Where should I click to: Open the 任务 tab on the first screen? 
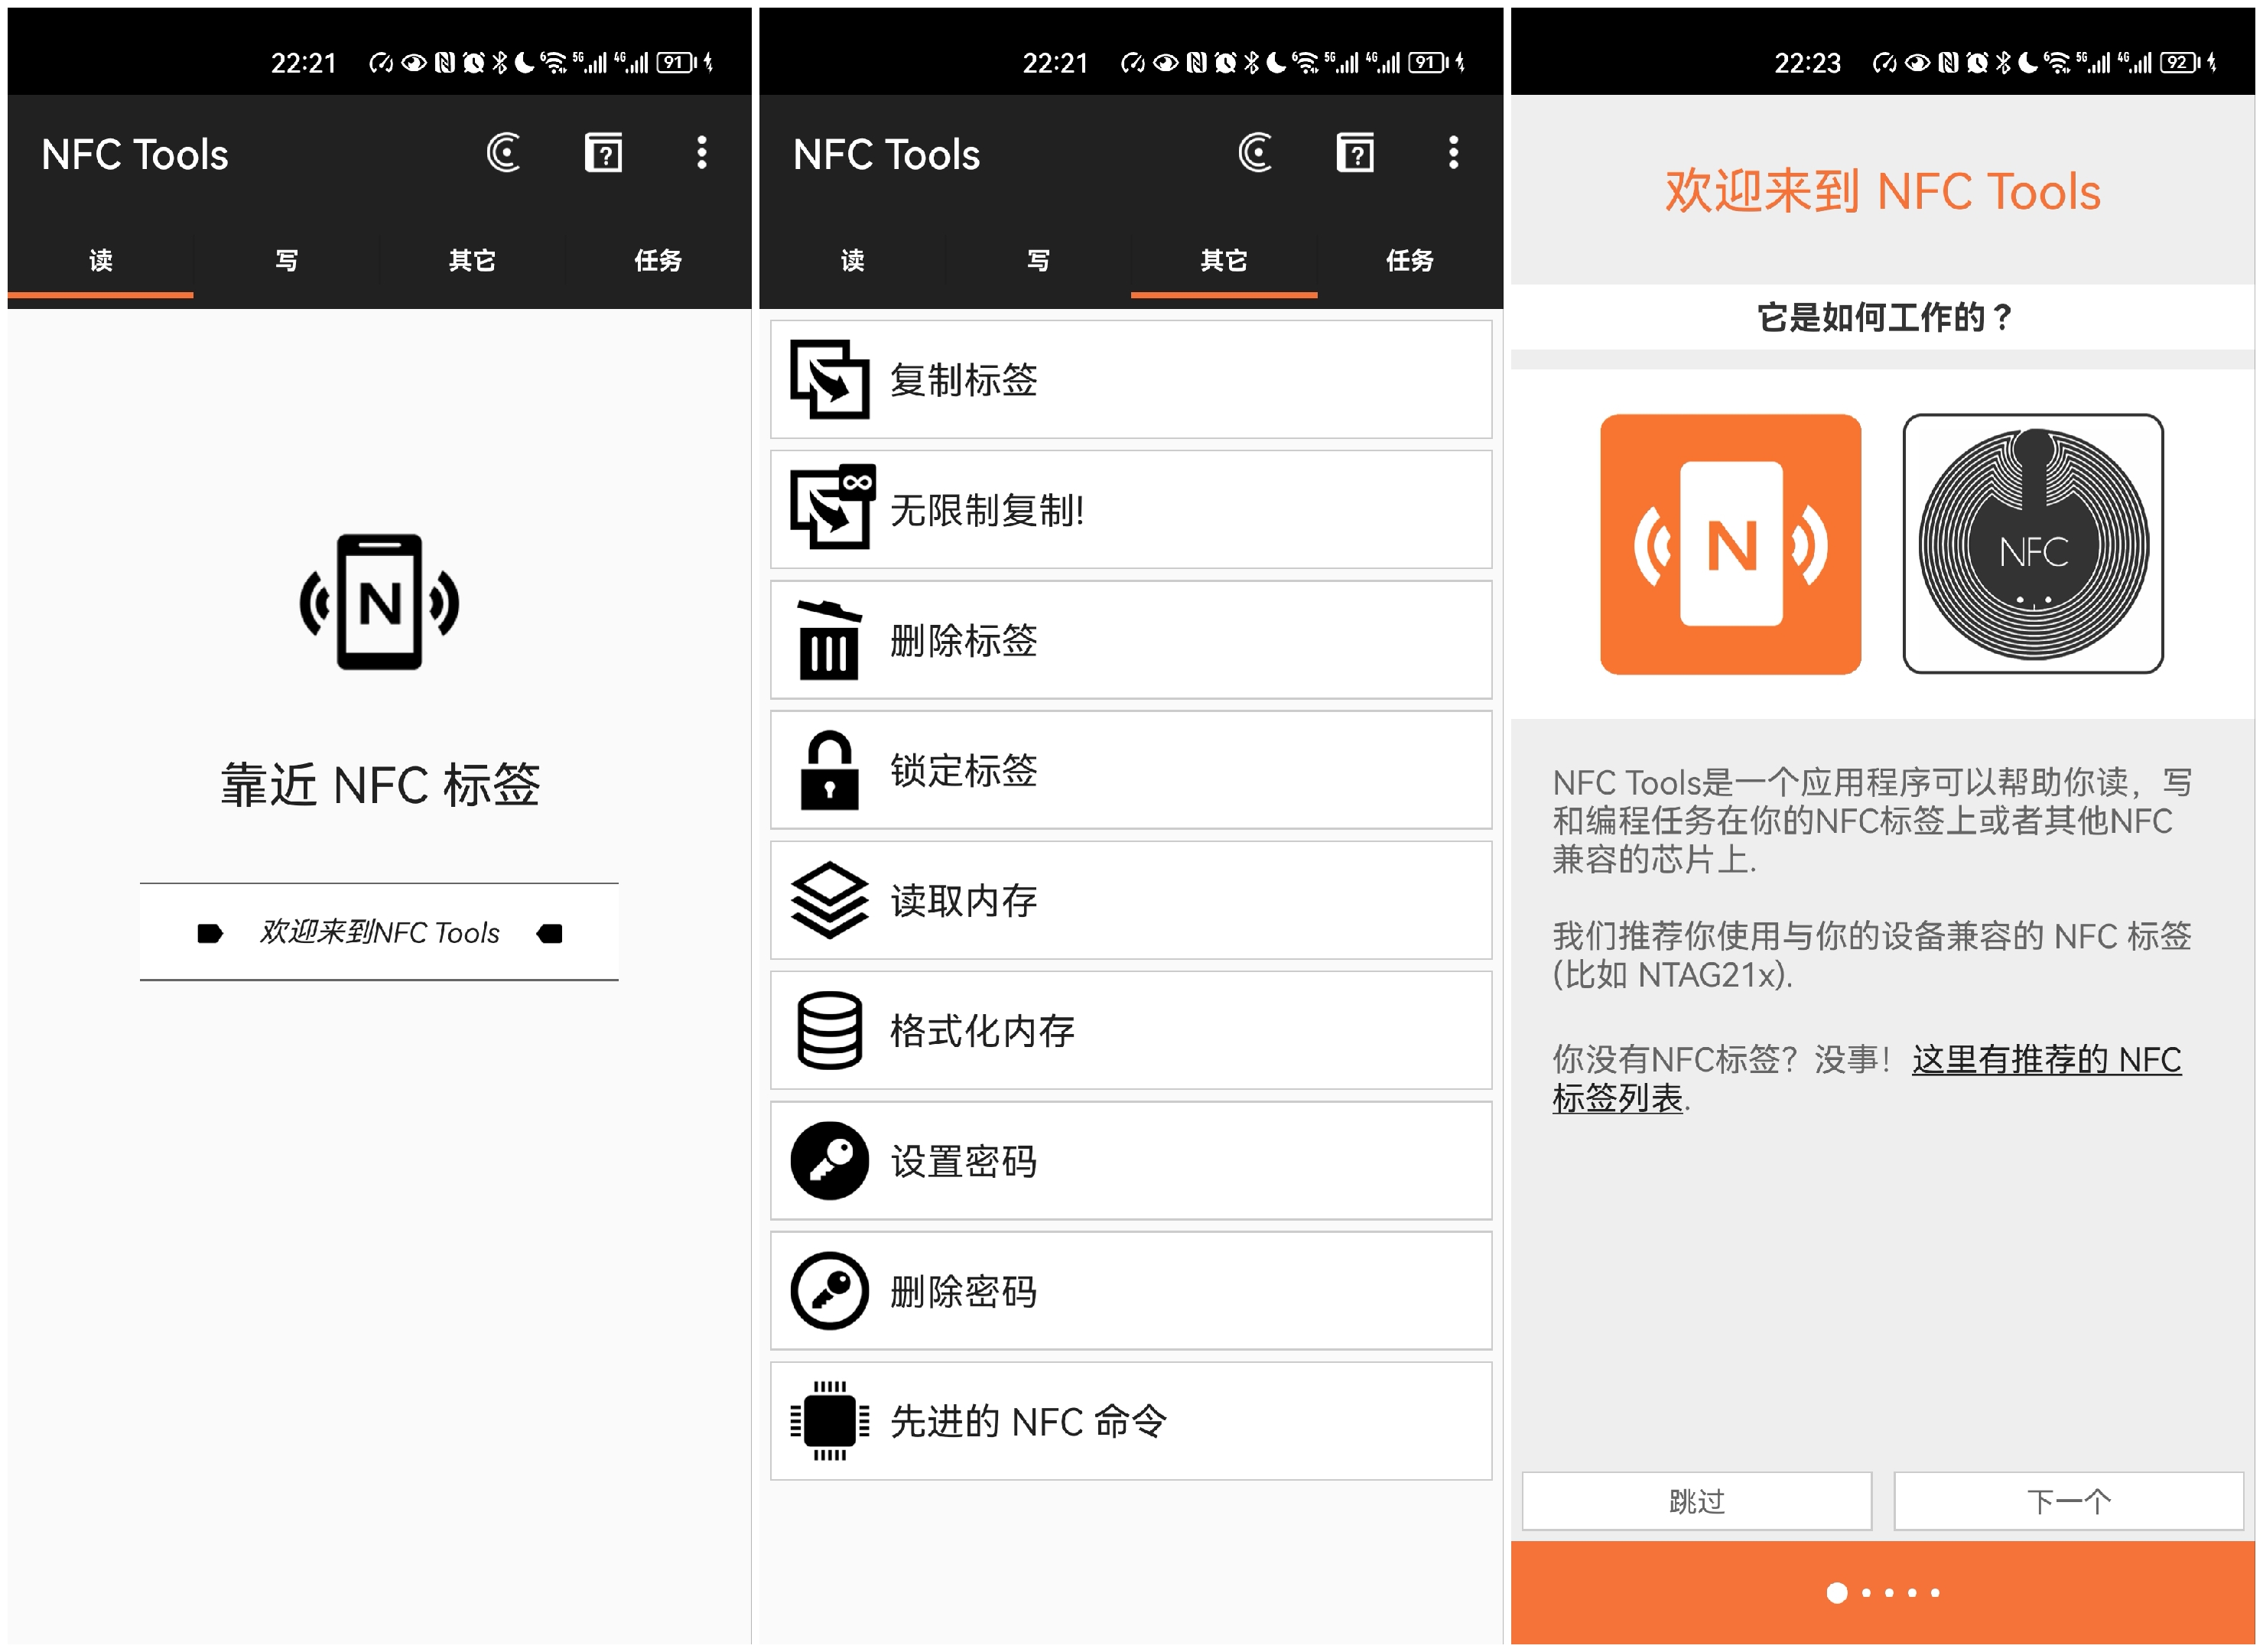(x=658, y=261)
